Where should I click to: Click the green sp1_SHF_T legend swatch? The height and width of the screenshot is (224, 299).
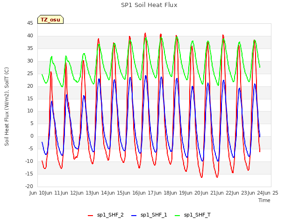(178, 216)
